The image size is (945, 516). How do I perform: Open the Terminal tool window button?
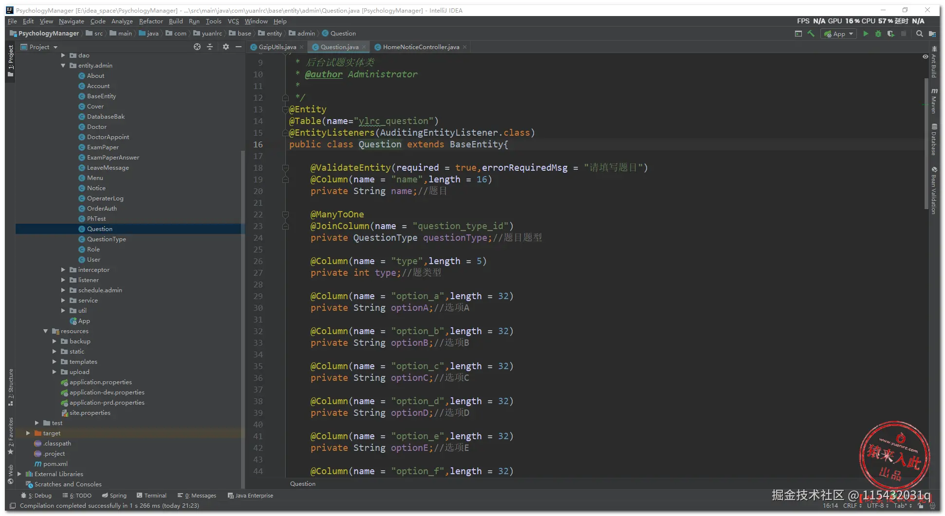(x=151, y=496)
